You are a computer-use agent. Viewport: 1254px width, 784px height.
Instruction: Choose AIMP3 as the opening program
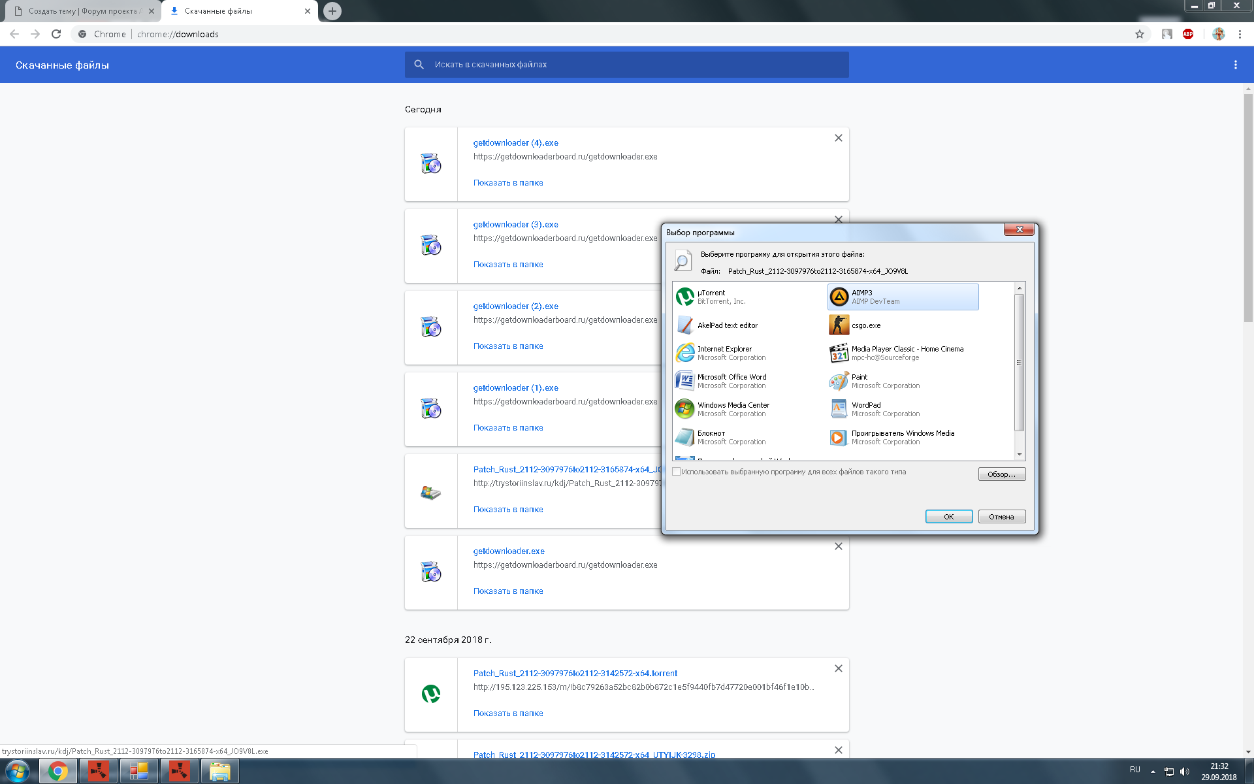tap(903, 297)
